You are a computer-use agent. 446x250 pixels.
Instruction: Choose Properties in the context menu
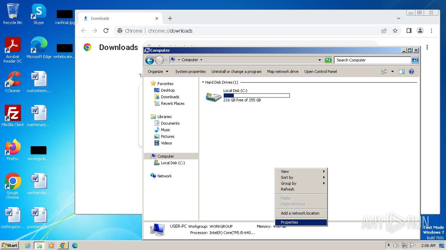301,222
